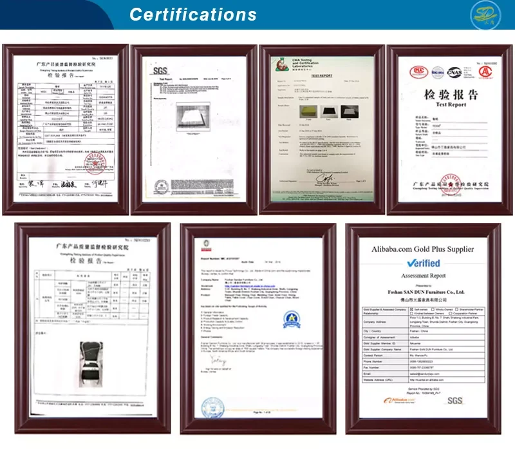Check the Self-owned checkbox
The width and height of the screenshot is (515, 449).
point(412,308)
